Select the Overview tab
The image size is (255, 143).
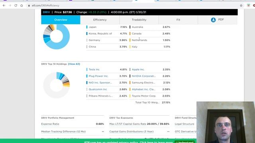pyautogui.click(x=61, y=20)
